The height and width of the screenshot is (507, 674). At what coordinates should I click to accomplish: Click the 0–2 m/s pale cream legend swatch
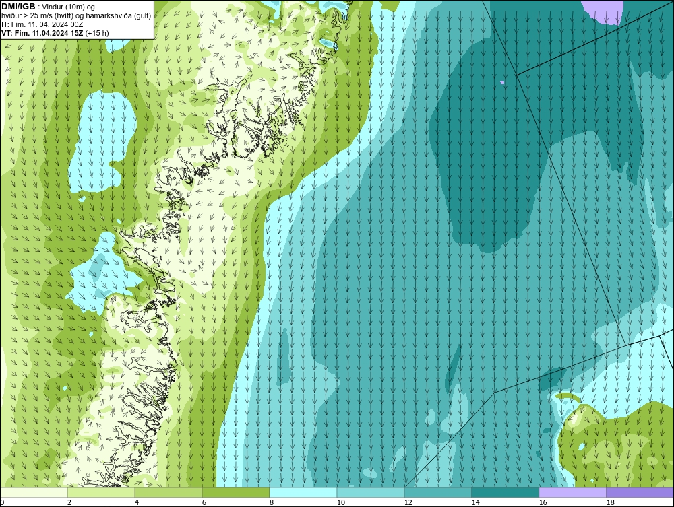click(34, 492)
